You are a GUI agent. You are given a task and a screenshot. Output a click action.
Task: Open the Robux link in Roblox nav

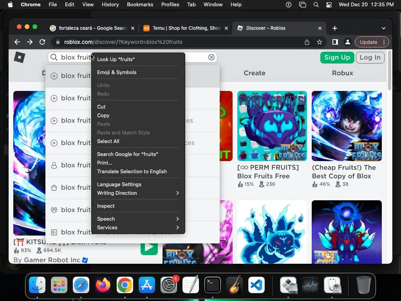click(342, 73)
